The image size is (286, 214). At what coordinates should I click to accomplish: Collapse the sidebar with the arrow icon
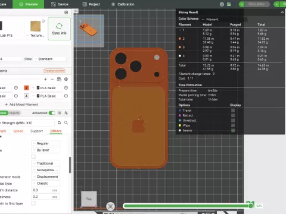pyautogui.click(x=76, y=11)
